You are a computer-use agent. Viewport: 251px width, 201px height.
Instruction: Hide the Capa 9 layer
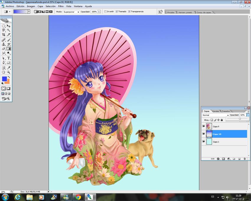(204, 126)
